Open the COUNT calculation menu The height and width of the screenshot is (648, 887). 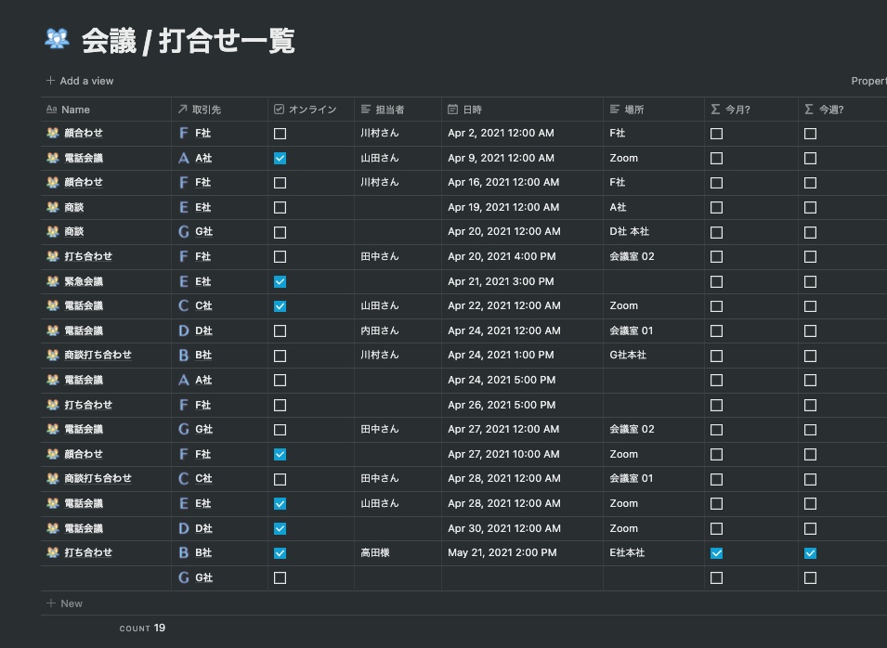[x=142, y=629]
